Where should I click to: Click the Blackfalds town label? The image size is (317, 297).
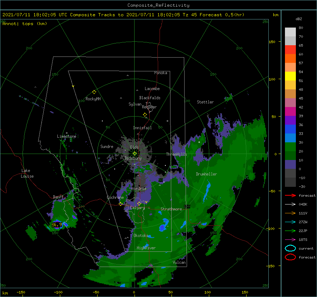pos(150,98)
